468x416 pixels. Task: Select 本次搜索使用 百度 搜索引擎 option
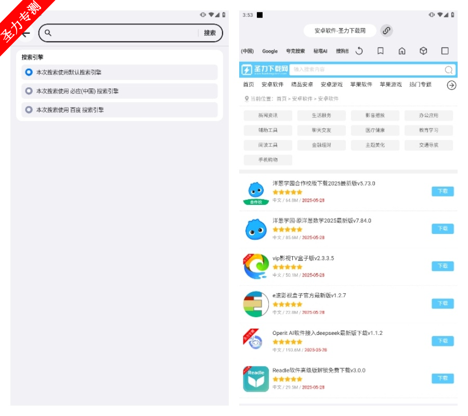coord(120,110)
